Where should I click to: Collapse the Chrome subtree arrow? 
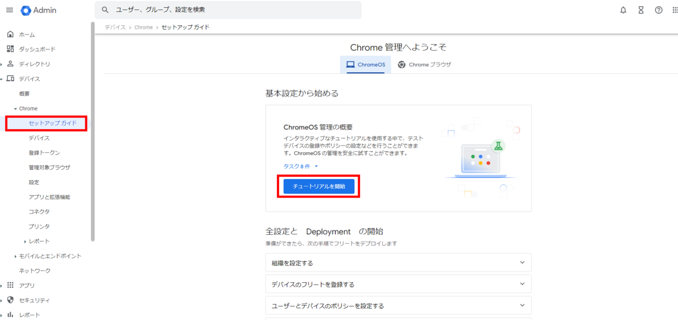tap(15, 108)
